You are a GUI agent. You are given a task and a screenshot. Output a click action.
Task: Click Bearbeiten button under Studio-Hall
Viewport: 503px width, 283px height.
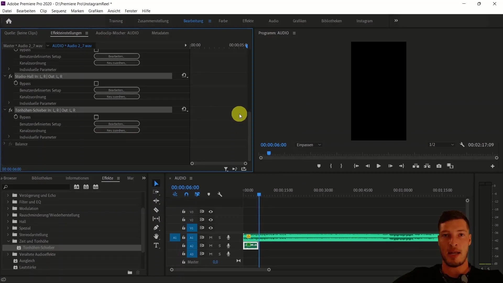tap(117, 90)
